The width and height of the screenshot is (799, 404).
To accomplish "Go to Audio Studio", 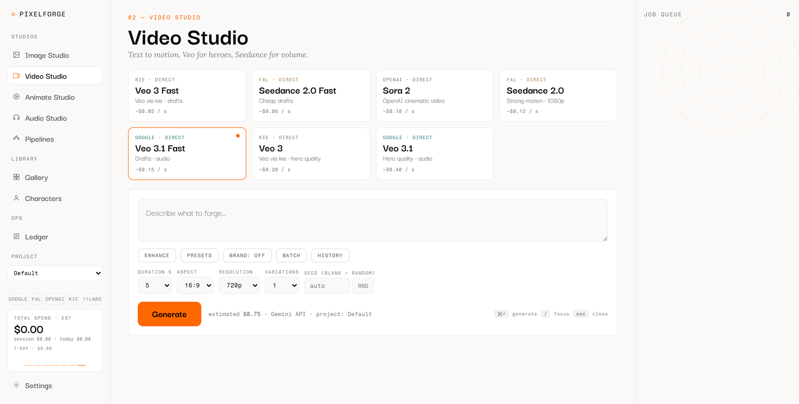I will point(55,118).
